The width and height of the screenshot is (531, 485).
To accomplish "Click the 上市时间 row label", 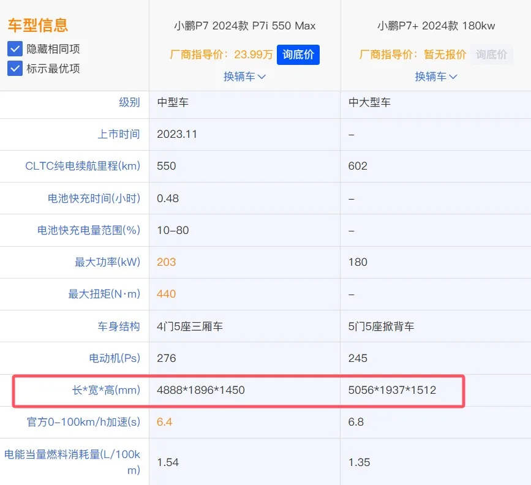I will tap(119, 134).
